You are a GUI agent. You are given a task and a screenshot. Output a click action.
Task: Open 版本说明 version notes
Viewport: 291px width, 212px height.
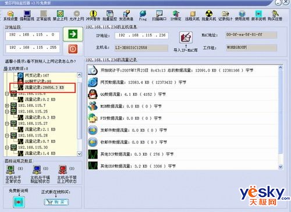[258, 16]
